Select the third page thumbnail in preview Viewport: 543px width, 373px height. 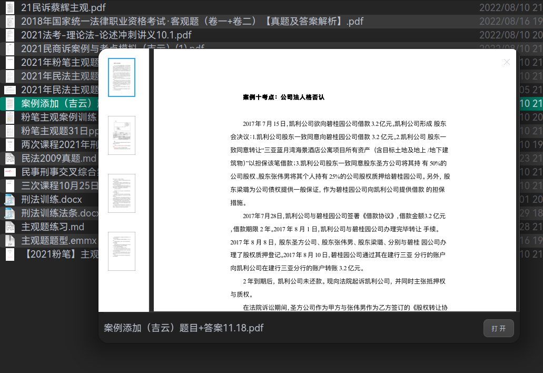click(122, 193)
